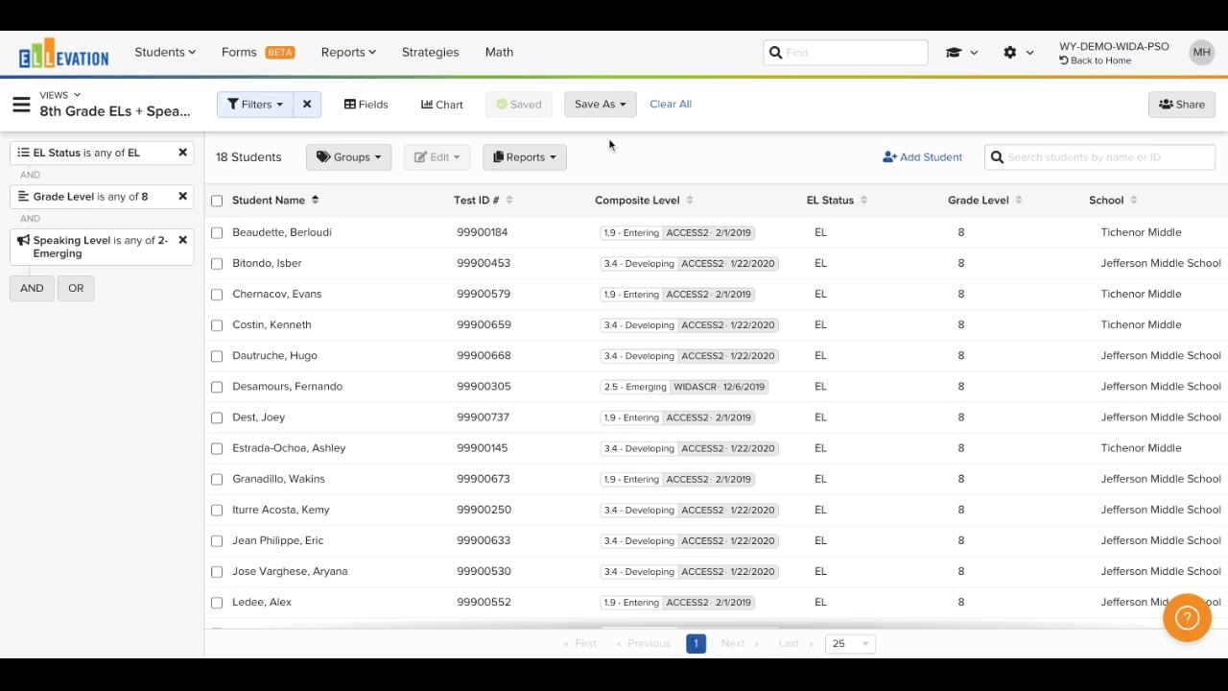Select Dautruche, Hugo row checkbox
This screenshot has width=1228, height=691.
(217, 356)
